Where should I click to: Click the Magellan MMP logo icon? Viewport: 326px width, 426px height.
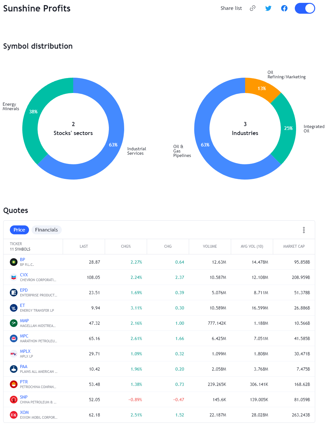click(14, 323)
